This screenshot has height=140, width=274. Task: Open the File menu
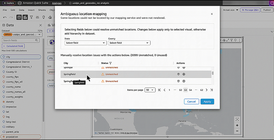coord(5,10)
